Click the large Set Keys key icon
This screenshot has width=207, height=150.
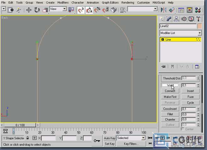click(97, 141)
